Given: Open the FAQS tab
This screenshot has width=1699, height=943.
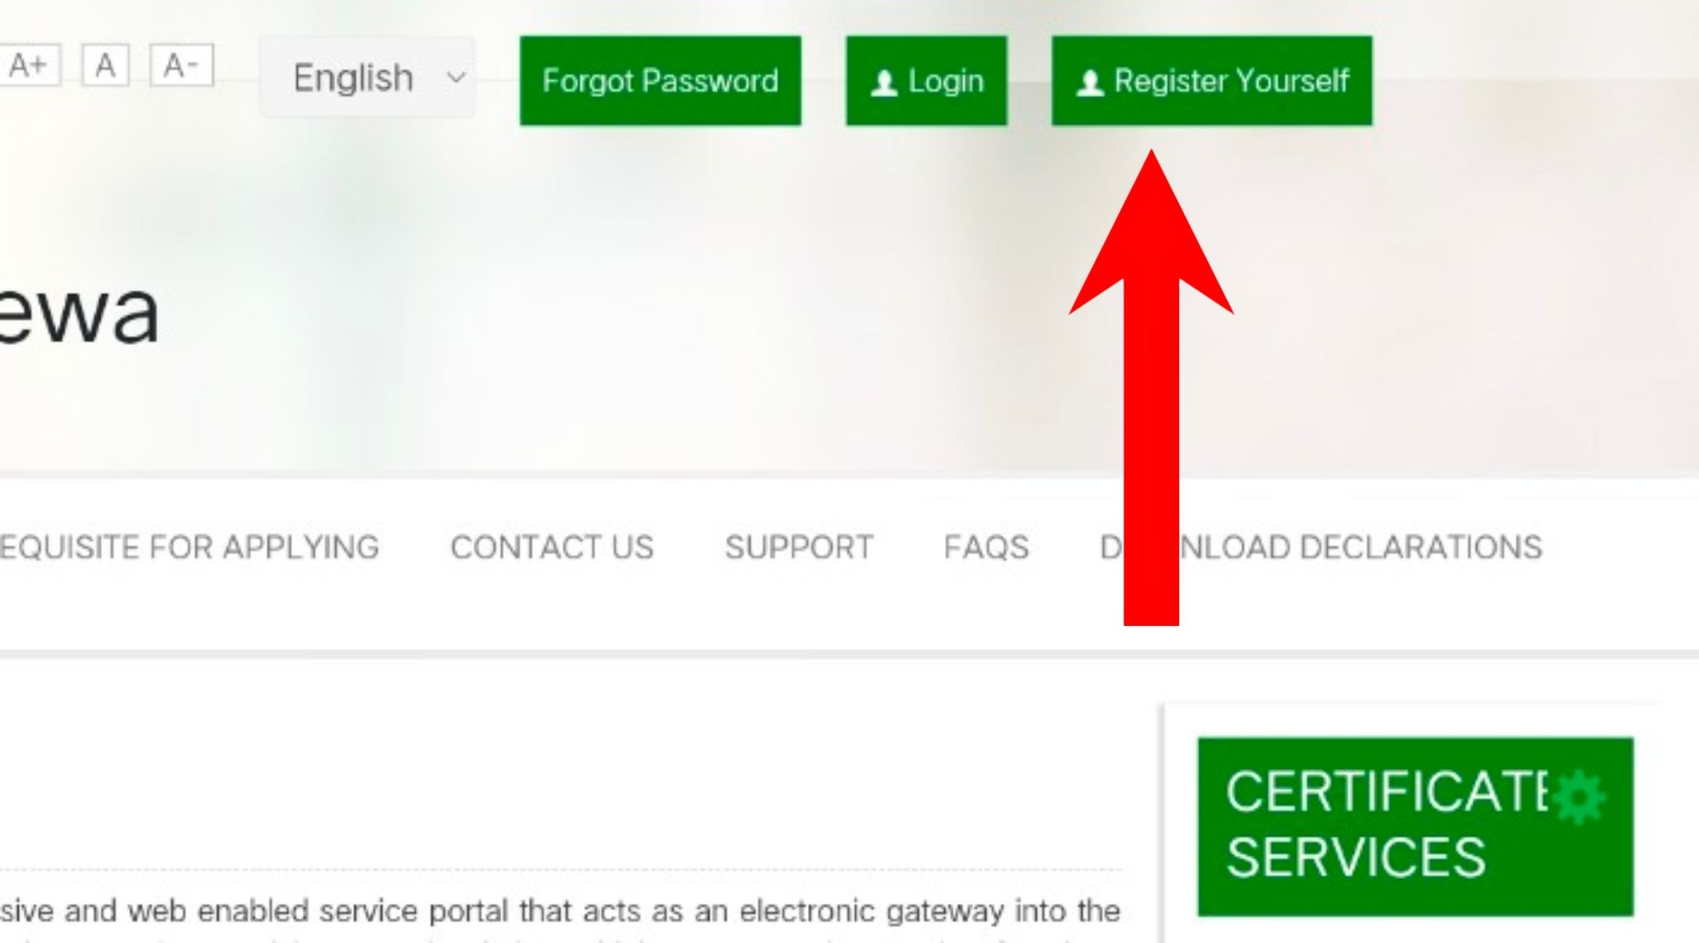Looking at the screenshot, I should coord(986,546).
